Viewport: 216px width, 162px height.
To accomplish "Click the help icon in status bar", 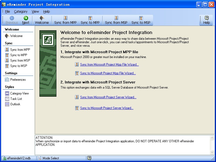I will [x=89, y=158].
